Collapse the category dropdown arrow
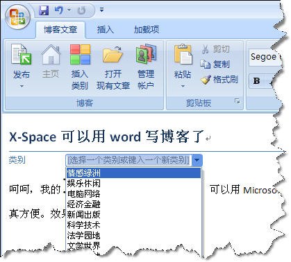This screenshot has height=262, width=291. point(197,160)
